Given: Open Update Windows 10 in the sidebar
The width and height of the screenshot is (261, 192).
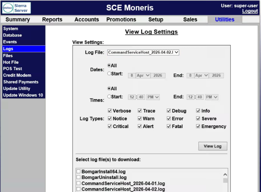Looking at the screenshot, I should pos(23,95).
